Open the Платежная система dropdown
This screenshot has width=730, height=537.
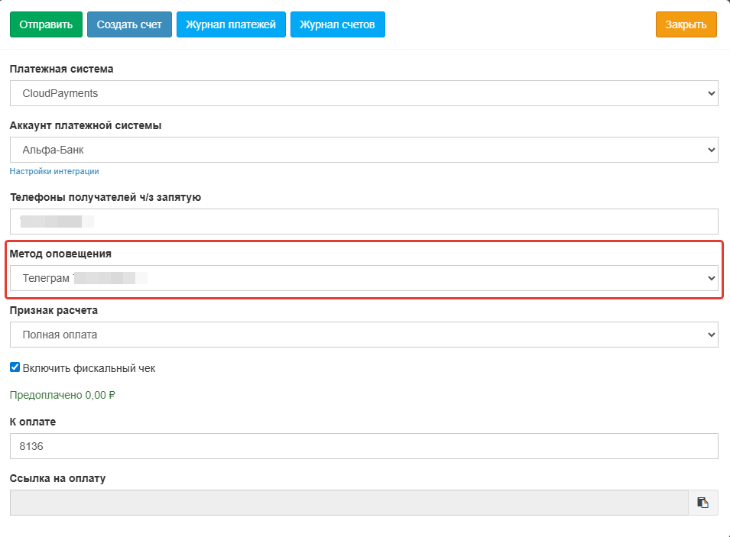(x=364, y=93)
